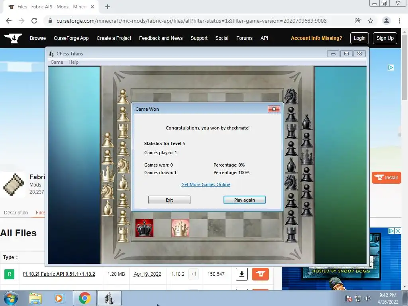The height and width of the screenshot is (306, 408).
Task: Click the Sign Up button
Action: (x=385, y=38)
